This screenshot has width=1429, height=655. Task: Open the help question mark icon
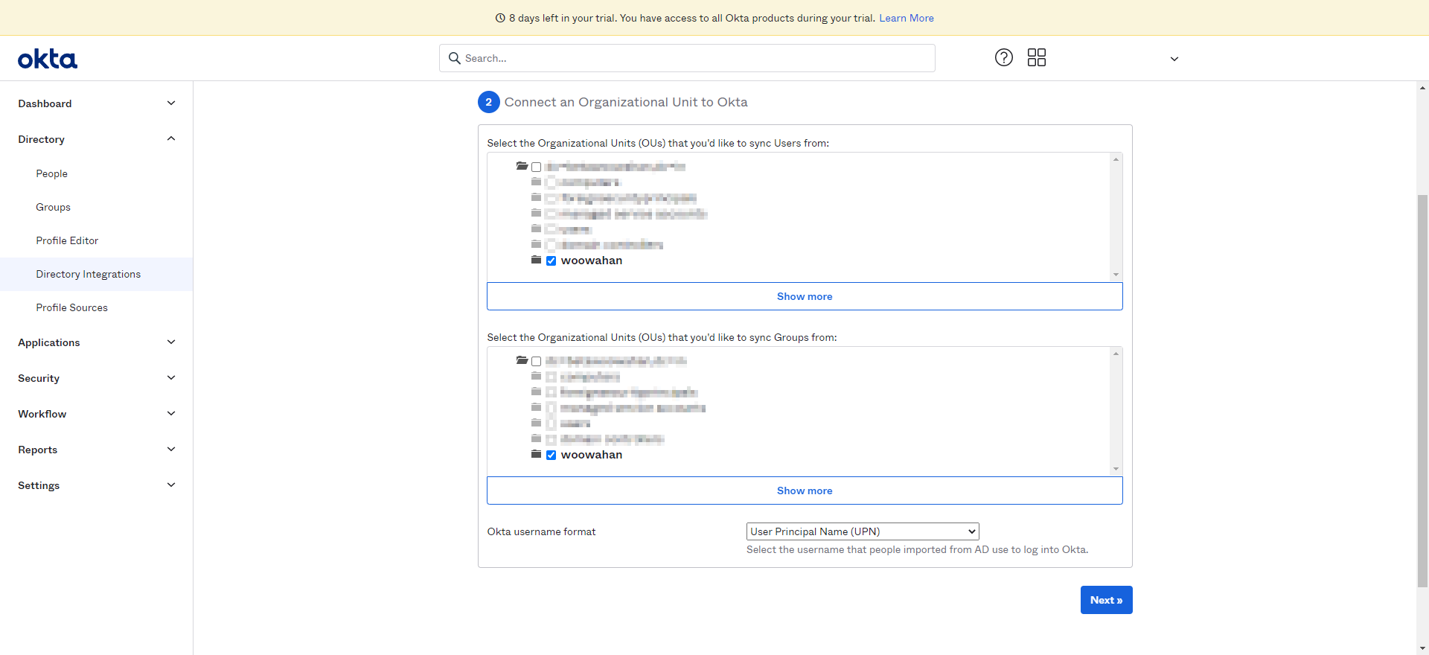1004,57
